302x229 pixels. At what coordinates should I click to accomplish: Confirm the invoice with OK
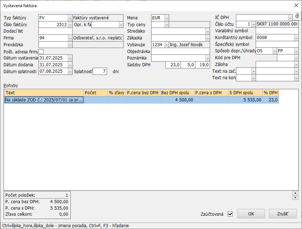tap(251, 214)
